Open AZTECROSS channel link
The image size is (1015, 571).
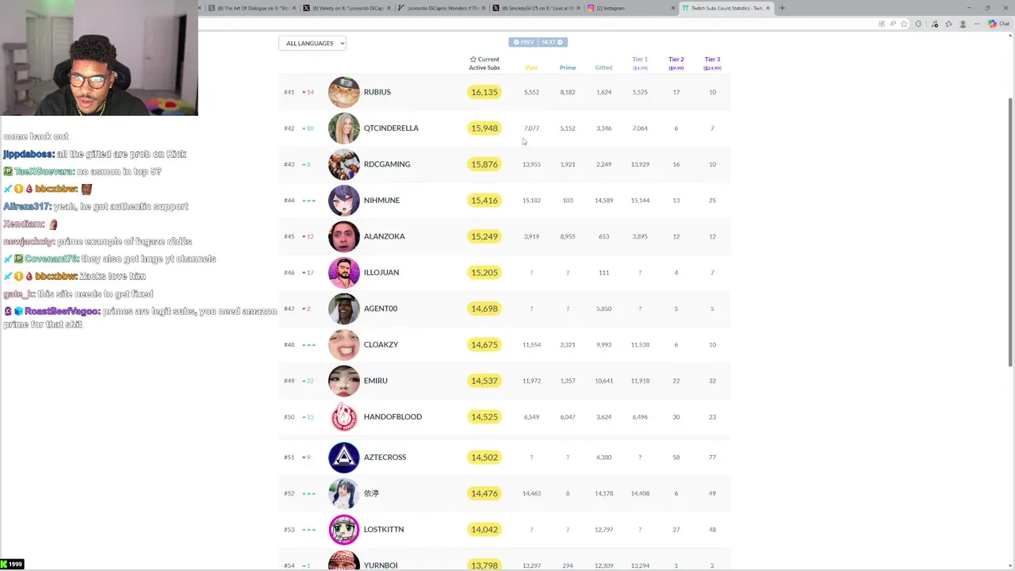385,458
